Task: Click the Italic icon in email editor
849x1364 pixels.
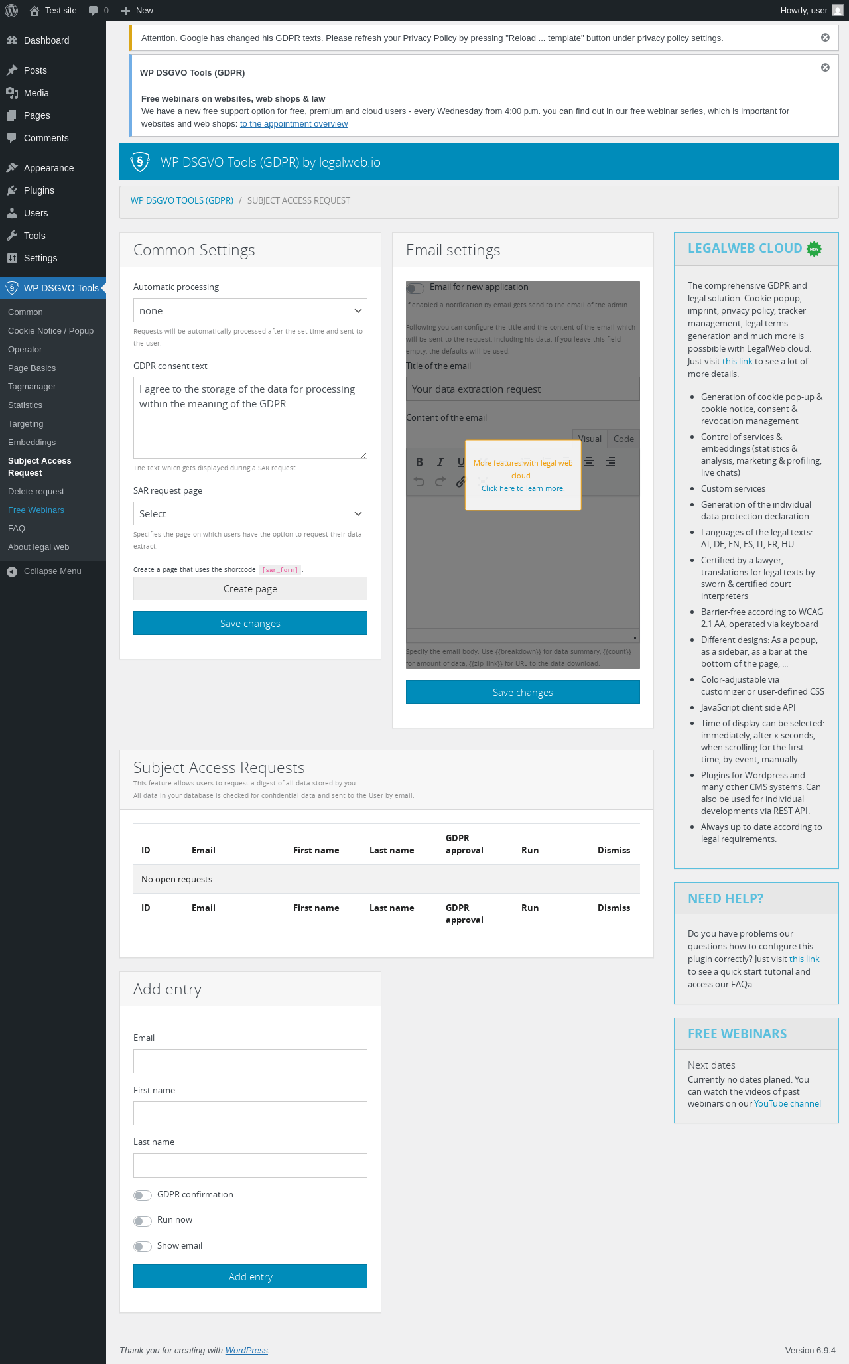Action: (x=440, y=462)
